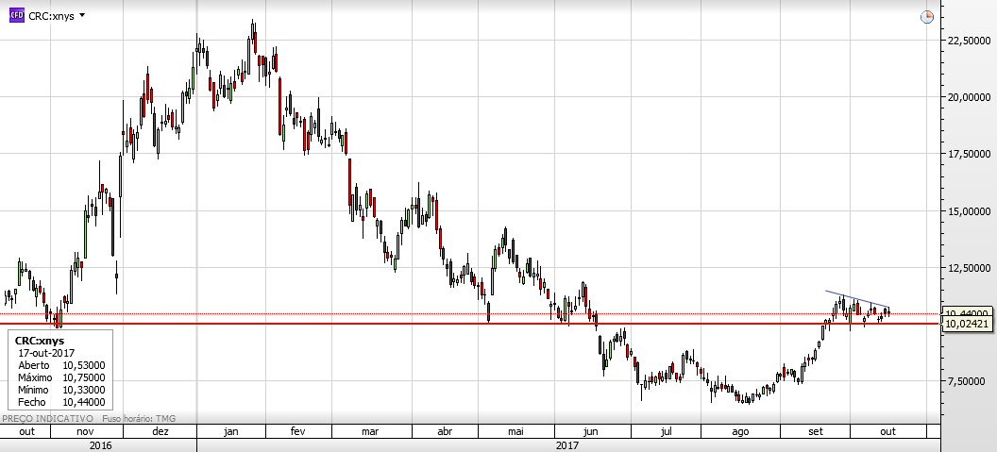Click the CRC:xnys symbol name in chart header
The height and width of the screenshot is (452, 997).
coord(51,16)
